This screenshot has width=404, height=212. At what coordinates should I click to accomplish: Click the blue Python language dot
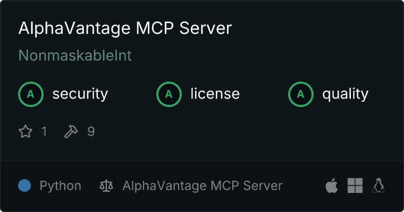tap(24, 185)
